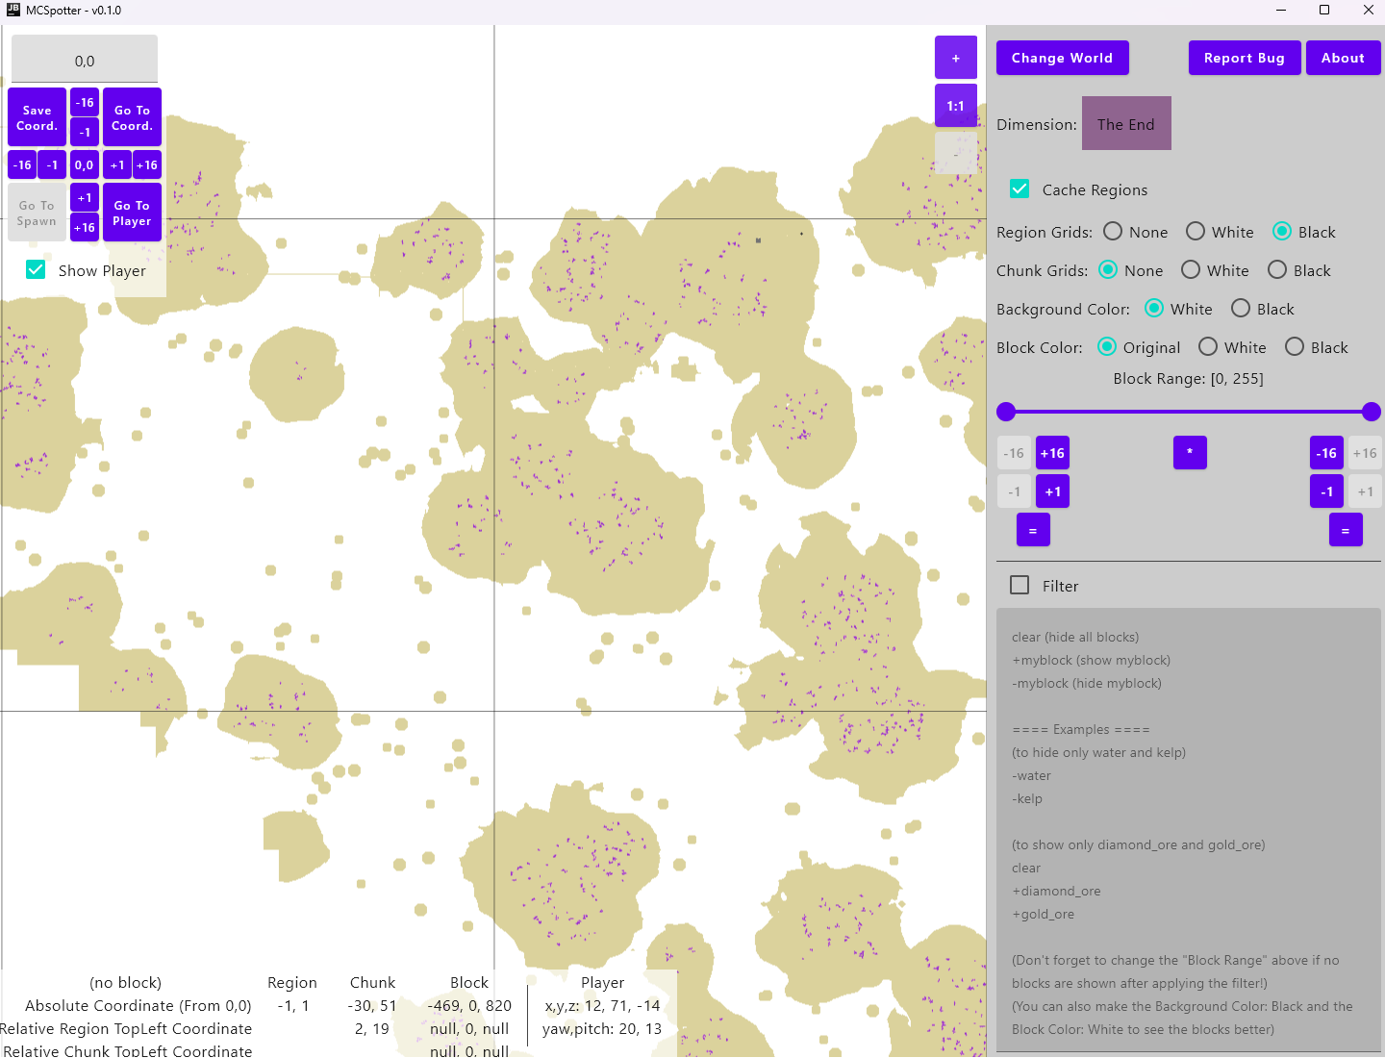This screenshot has width=1385, height=1058.
Task: Set Chunk Grids to White
Action: 1191,270
